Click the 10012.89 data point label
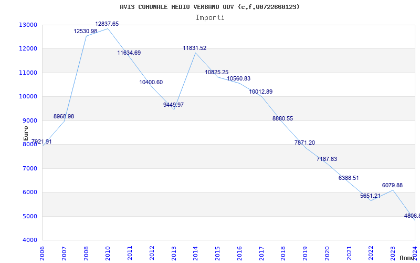 [x=261, y=92]
